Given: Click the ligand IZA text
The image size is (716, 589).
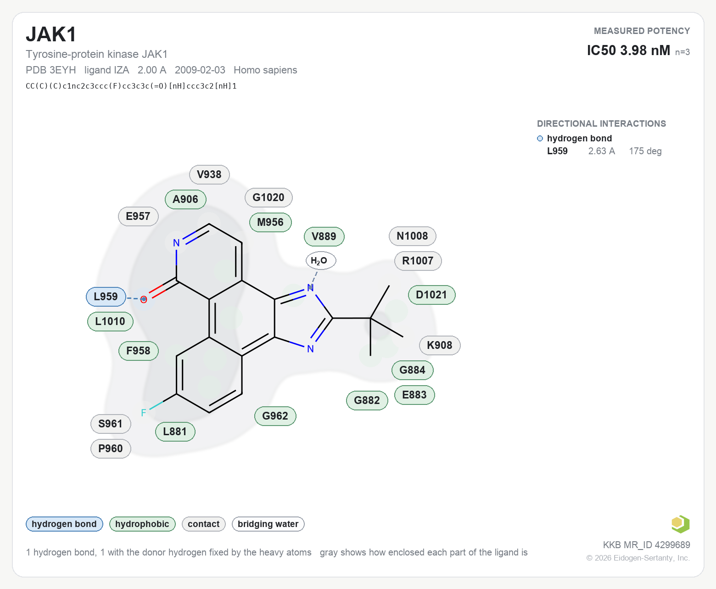Looking at the screenshot, I should 107,70.
